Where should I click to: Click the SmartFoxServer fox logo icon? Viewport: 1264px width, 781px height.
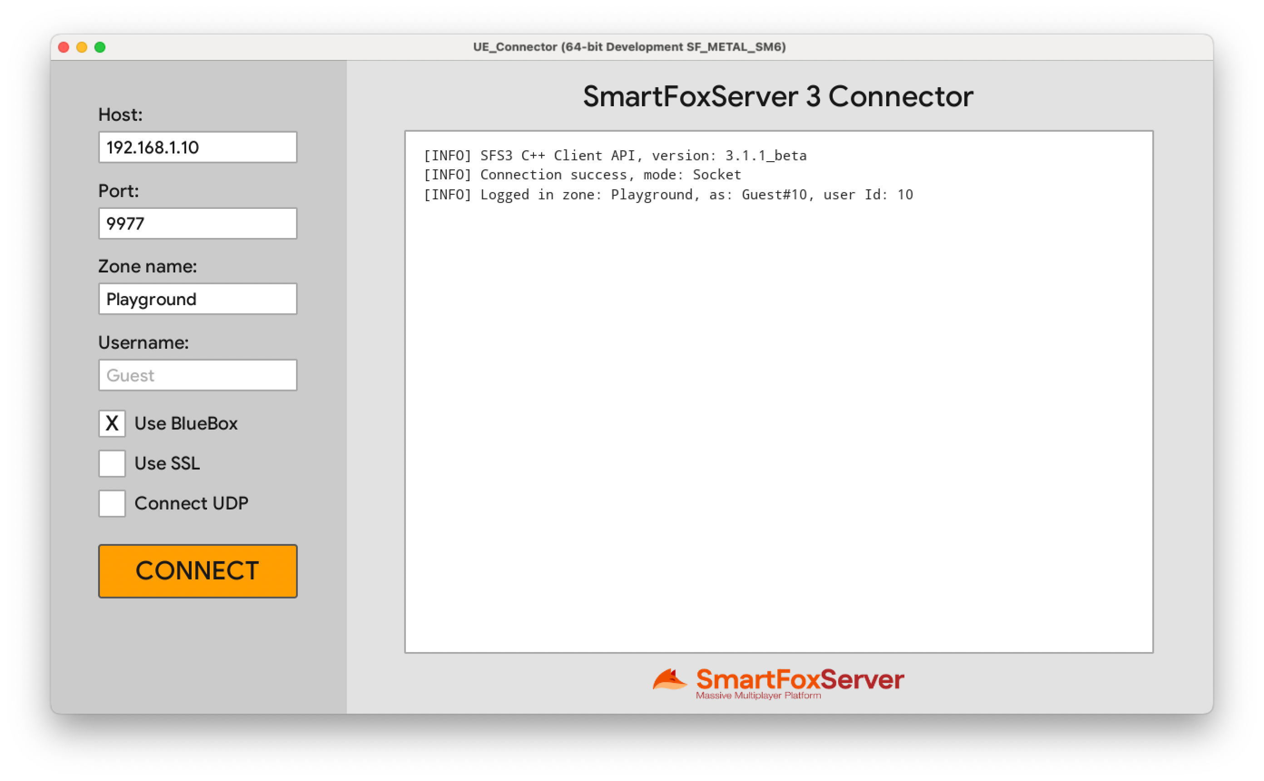670,679
